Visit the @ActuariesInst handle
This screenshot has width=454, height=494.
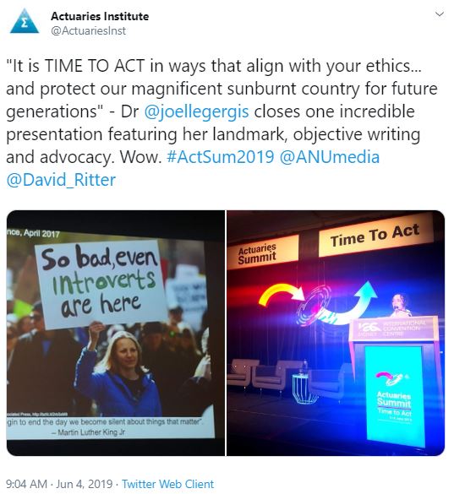(88, 30)
